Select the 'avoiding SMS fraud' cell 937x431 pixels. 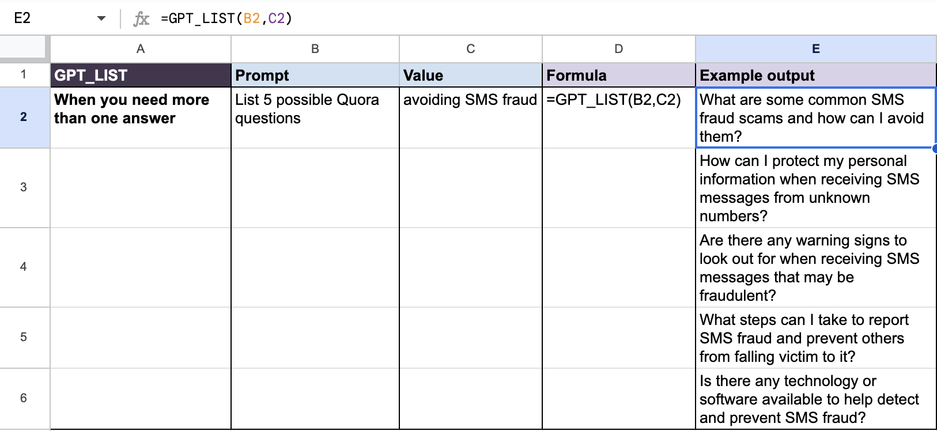click(470, 117)
